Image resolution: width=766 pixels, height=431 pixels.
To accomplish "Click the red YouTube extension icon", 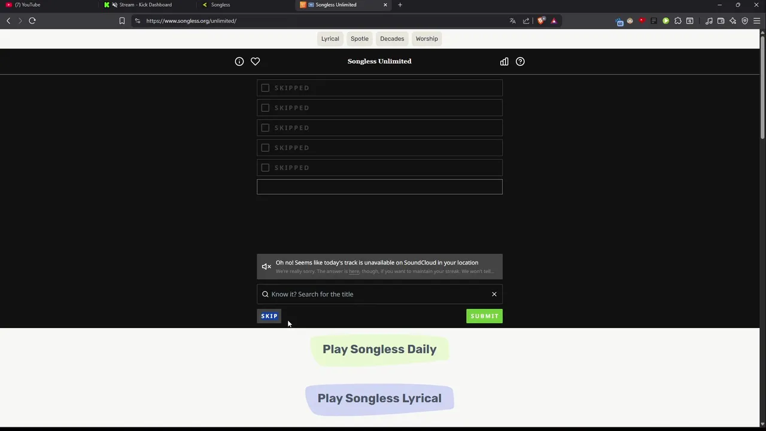I will [642, 21].
